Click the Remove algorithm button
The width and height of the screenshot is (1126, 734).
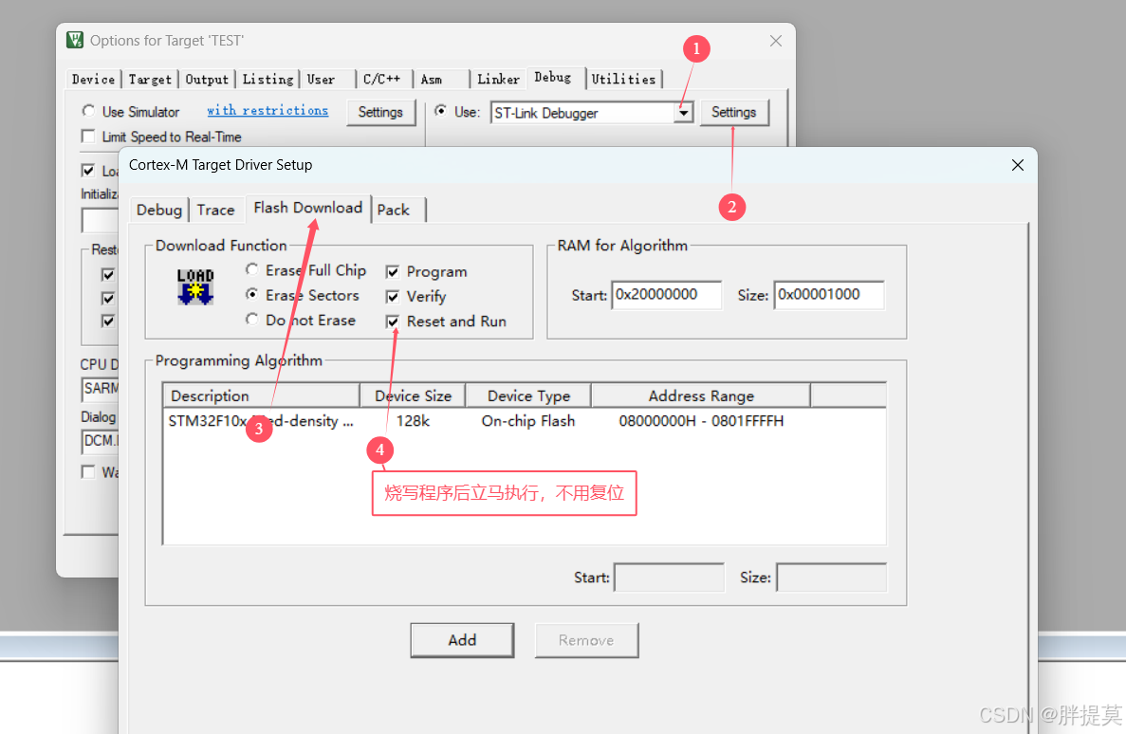click(586, 640)
